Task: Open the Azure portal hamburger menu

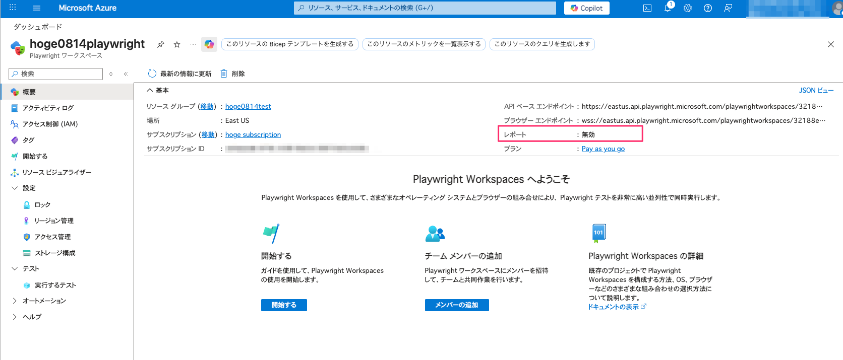Action: [36, 8]
